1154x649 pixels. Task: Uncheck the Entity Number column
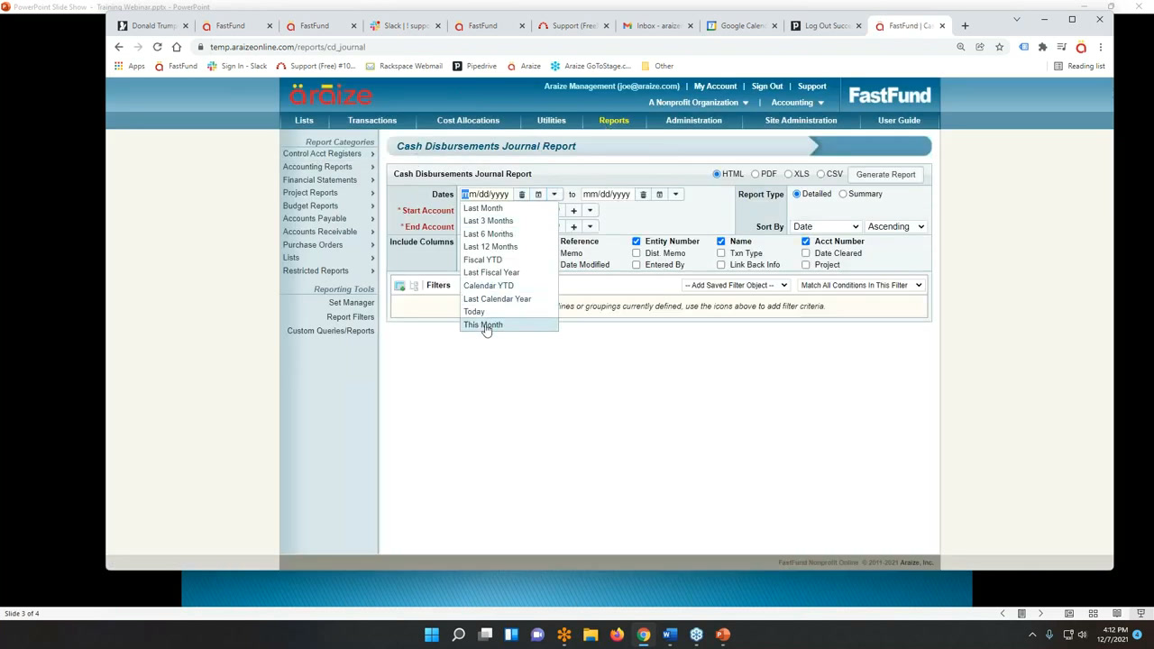point(637,242)
